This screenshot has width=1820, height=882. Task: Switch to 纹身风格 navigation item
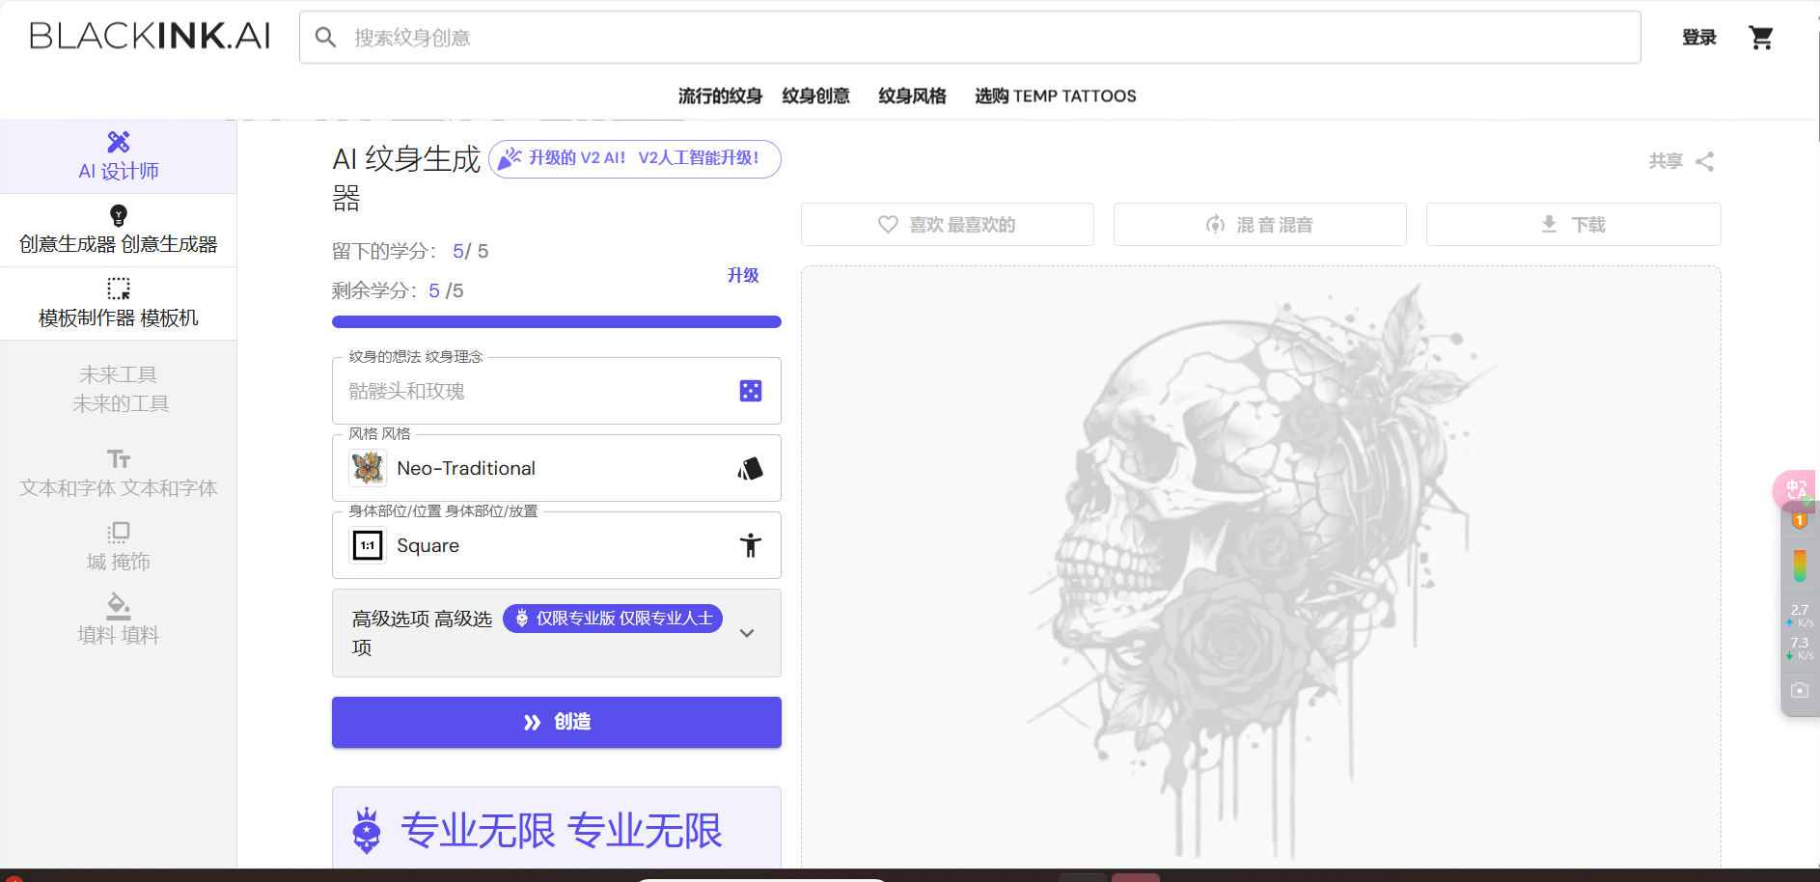click(912, 96)
